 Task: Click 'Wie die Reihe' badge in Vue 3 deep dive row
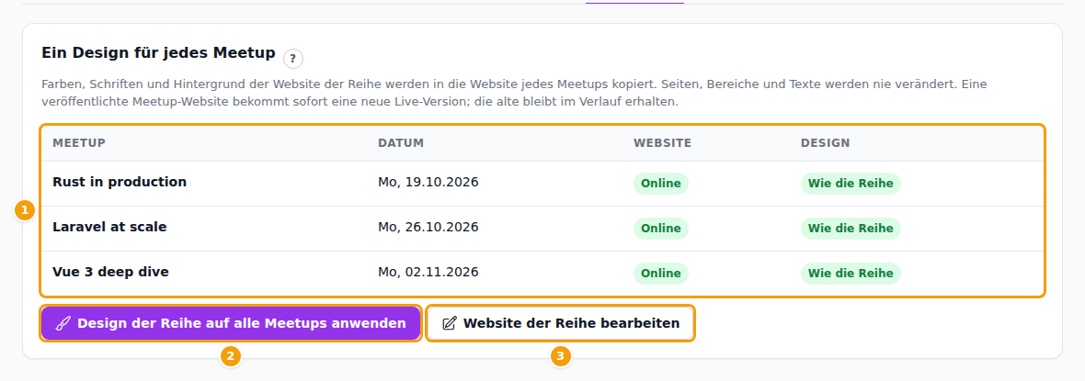tap(851, 274)
